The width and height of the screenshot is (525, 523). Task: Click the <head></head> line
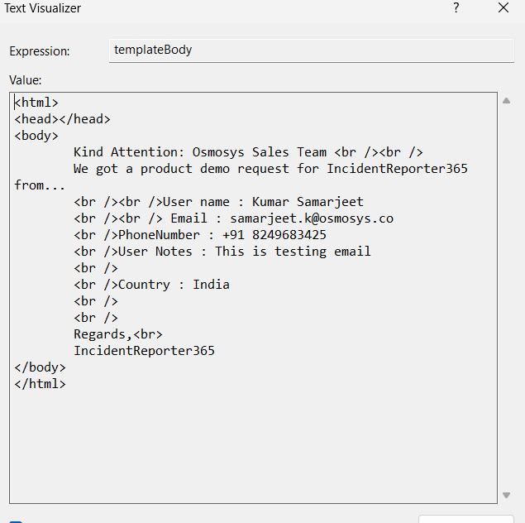(x=62, y=119)
